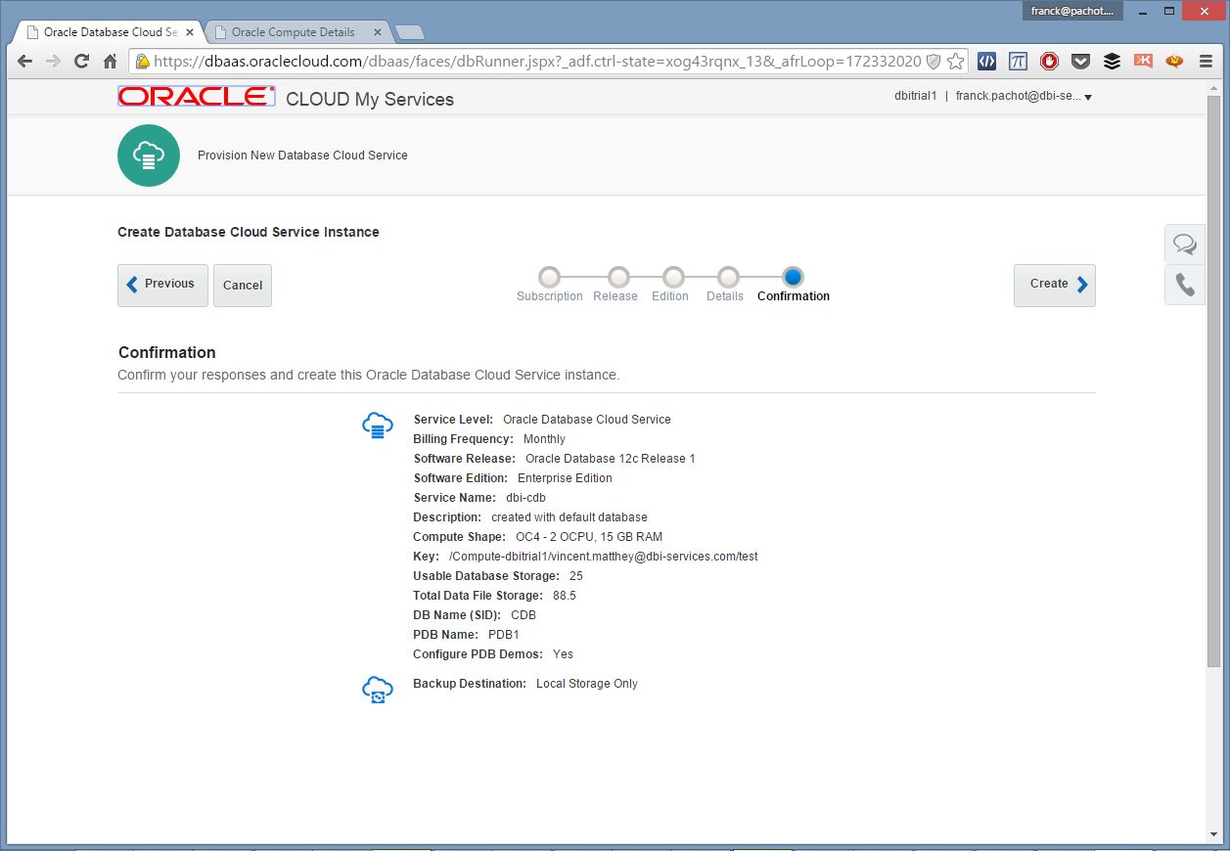
Task: Go to the Previous step
Action: [x=162, y=285]
